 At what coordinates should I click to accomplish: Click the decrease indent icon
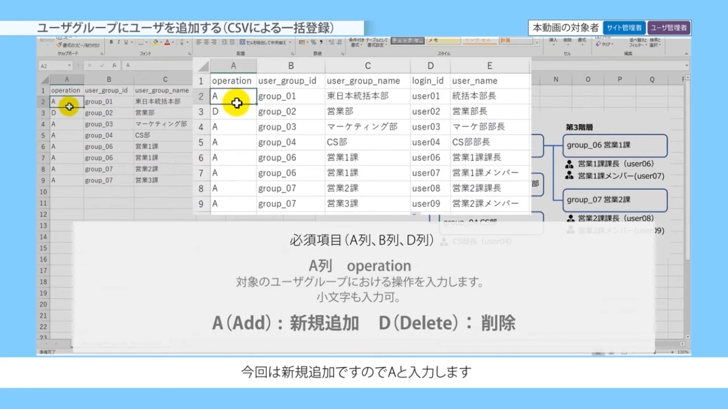(x=224, y=42)
